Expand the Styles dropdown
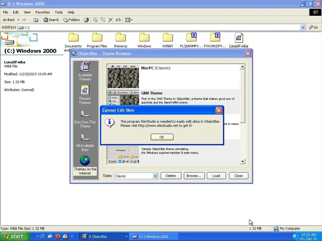This screenshot has width=322, height=241. click(155, 176)
